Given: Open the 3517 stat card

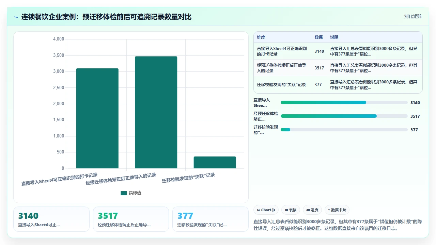Looking at the screenshot, I should (x=131, y=219).
